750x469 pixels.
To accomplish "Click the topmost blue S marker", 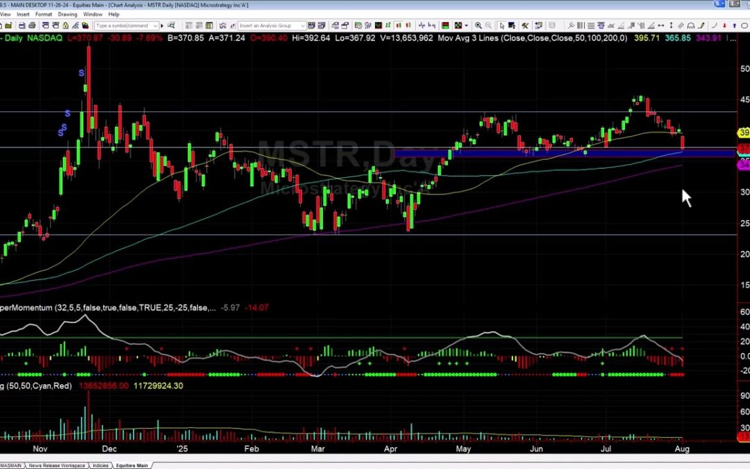I will click(x=81, y=73).
